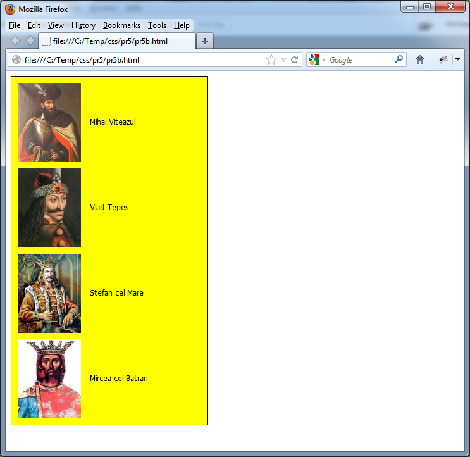Viewport: 470px width, 457px height.
Task: Bookmark this page with the star icon
Action: [271, 59]
